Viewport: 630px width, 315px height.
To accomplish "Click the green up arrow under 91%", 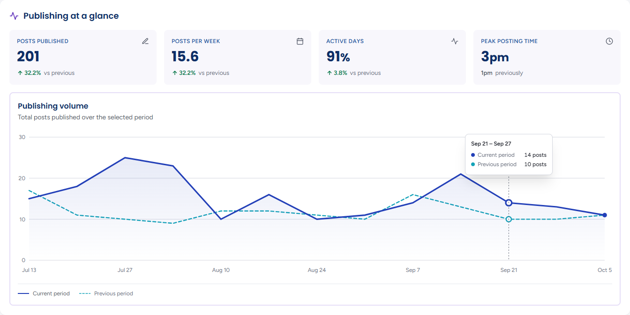I will tap(329, 73).
